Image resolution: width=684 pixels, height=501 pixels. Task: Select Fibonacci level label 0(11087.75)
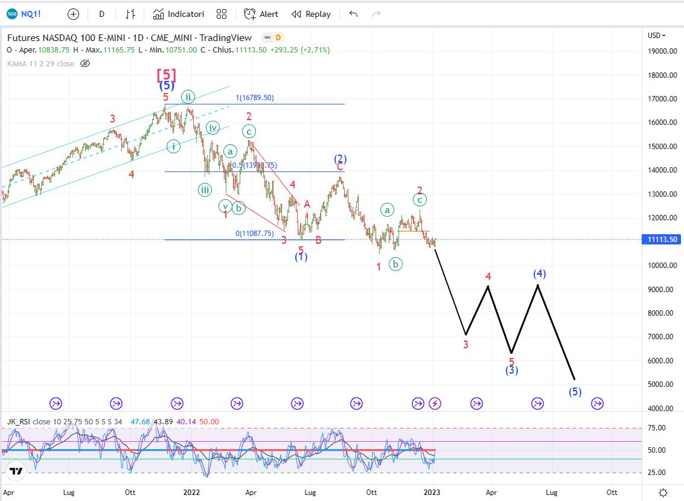click(x=255, y=233)
